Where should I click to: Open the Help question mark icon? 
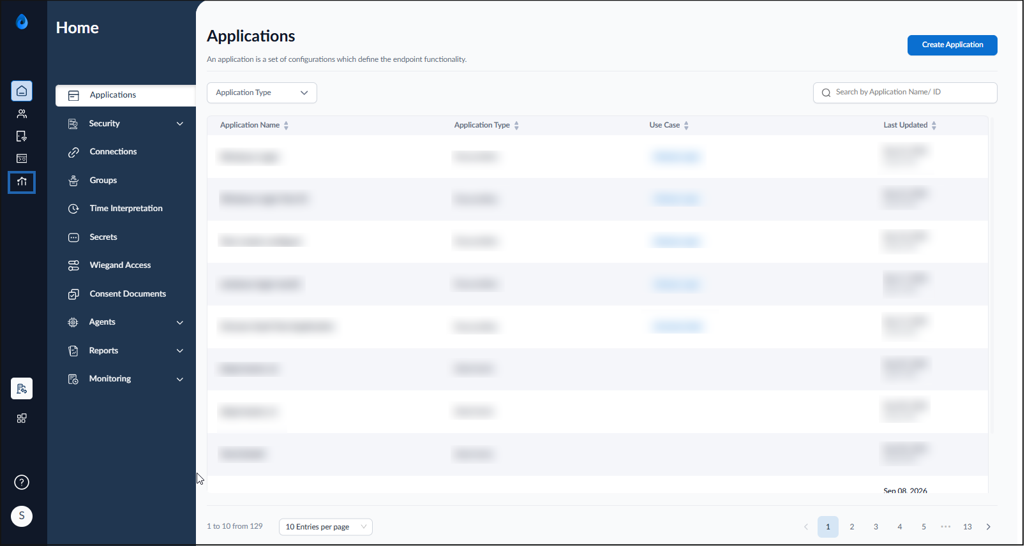tap(22, 482)
